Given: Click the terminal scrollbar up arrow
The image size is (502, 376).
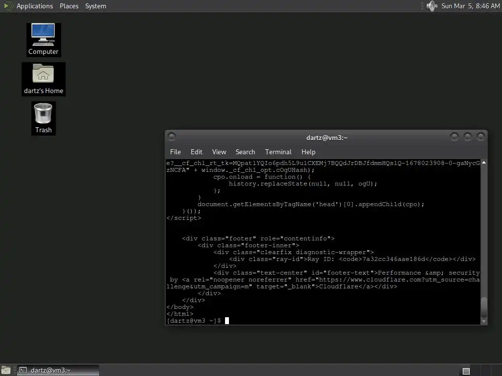Looking at the screenshot, I should pos(484,163).
